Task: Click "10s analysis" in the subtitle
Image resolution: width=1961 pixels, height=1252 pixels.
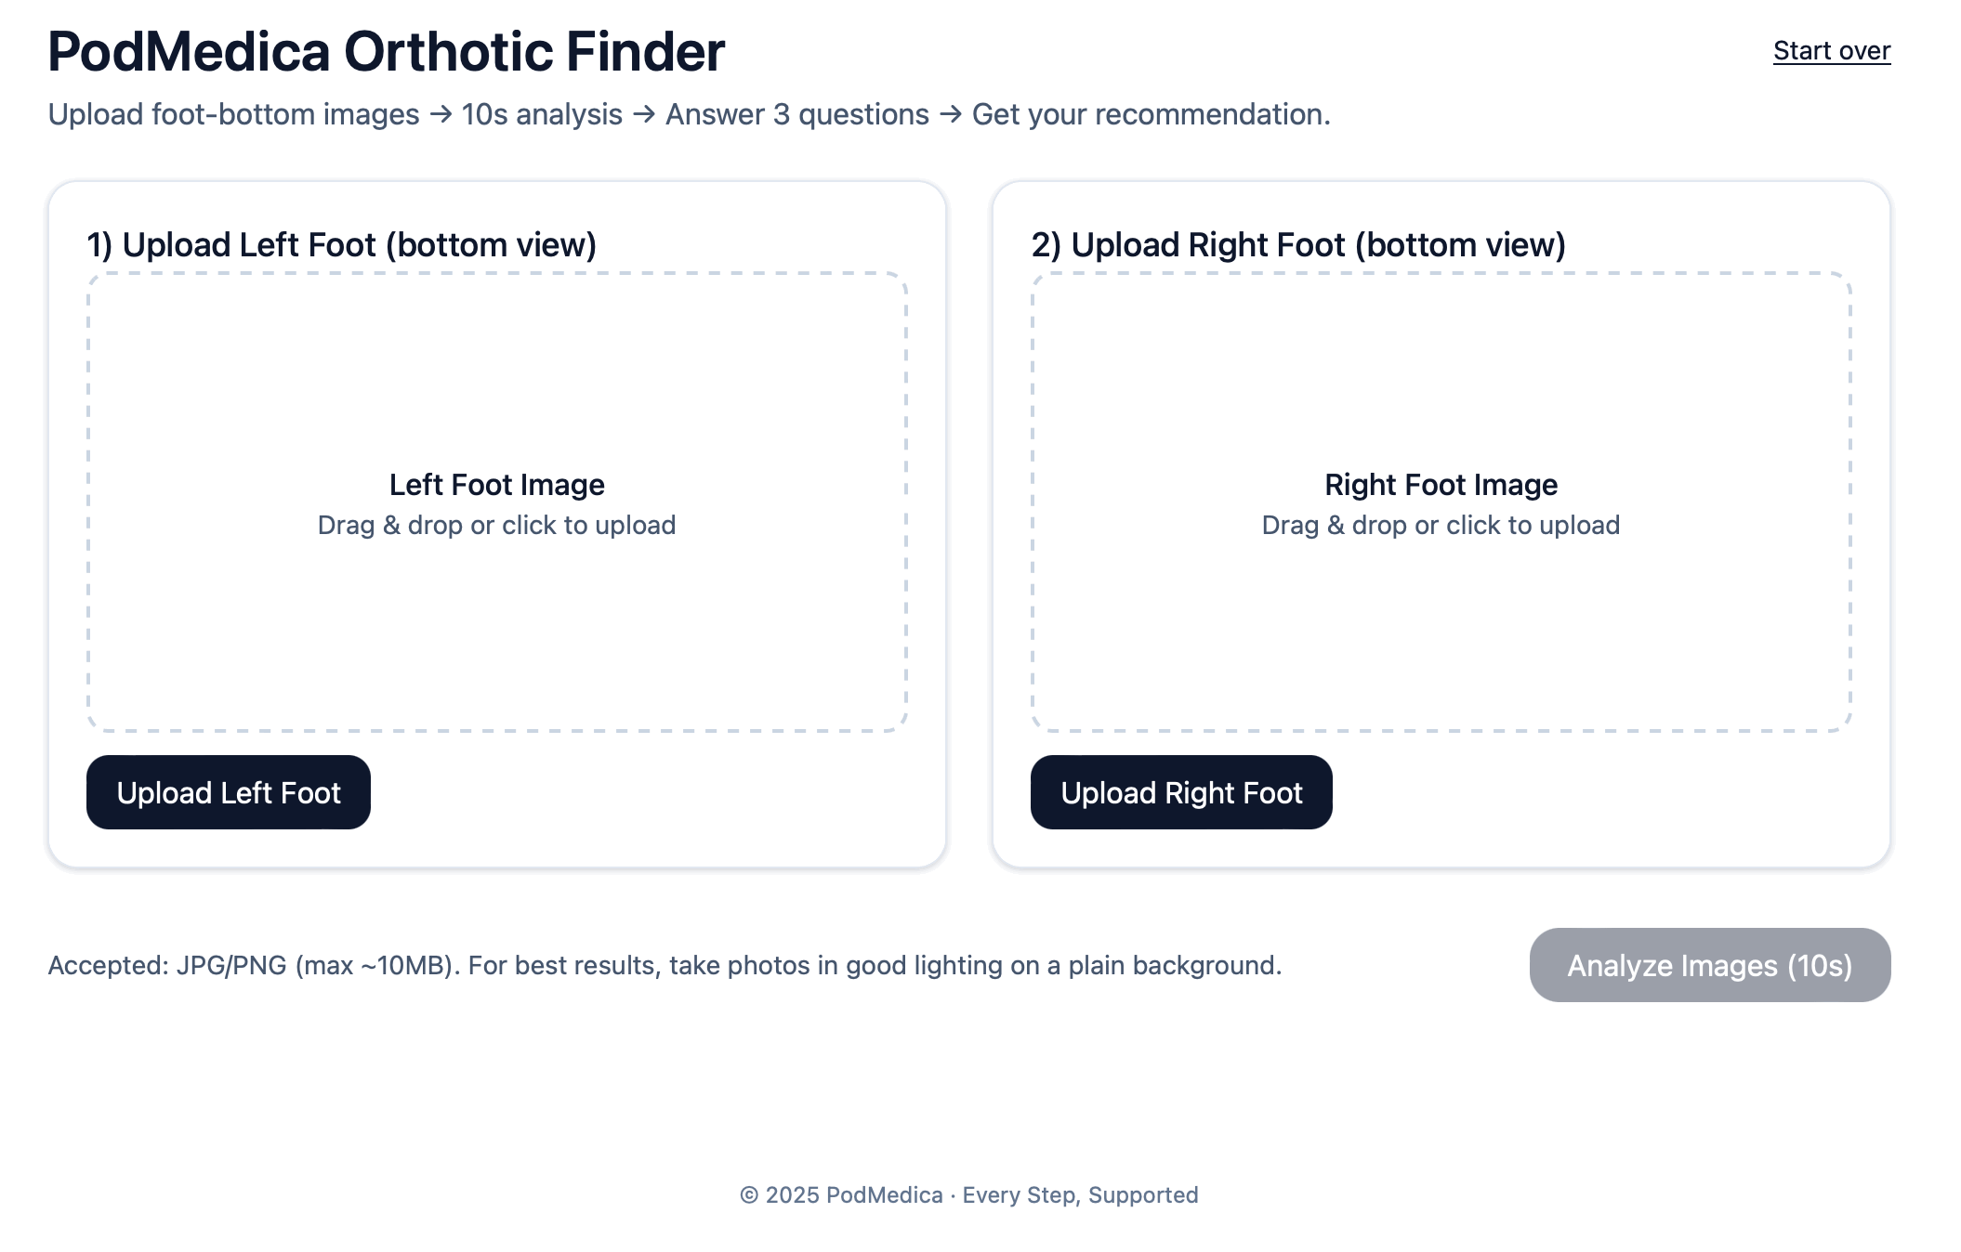Action: pyautogui.click(x=542, y=114)
